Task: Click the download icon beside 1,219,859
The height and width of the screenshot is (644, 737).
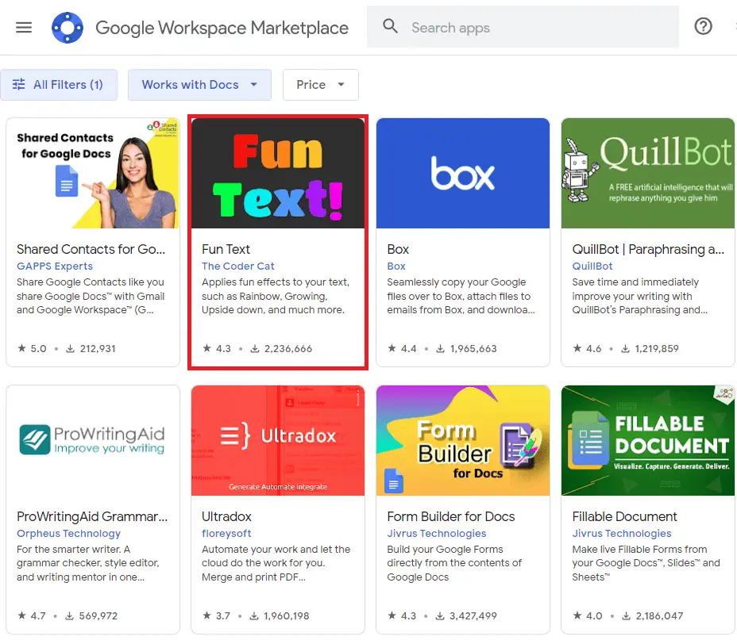Action: 625,349
